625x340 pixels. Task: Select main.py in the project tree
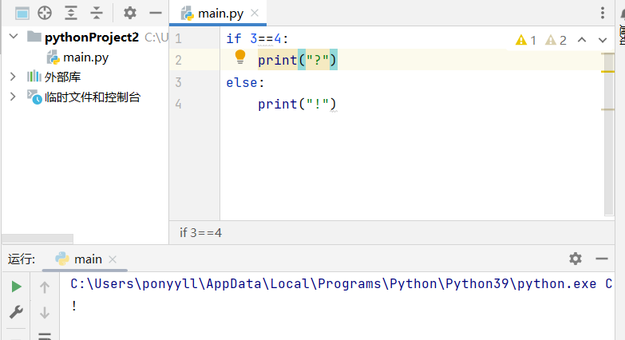(85, 57)
